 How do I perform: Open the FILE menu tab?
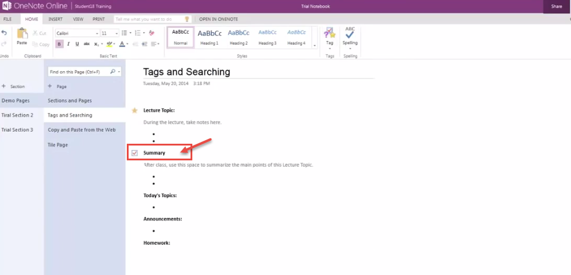tap(7, 19)
